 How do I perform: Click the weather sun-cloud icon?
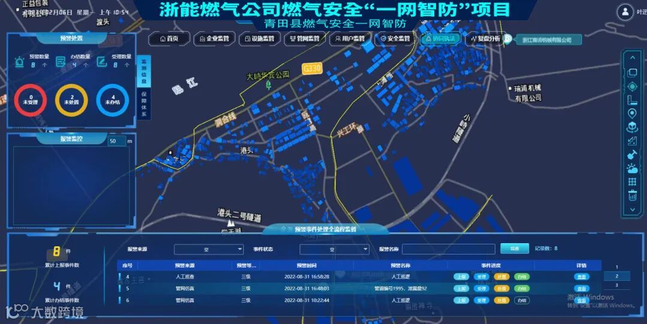tap(632, 168)
